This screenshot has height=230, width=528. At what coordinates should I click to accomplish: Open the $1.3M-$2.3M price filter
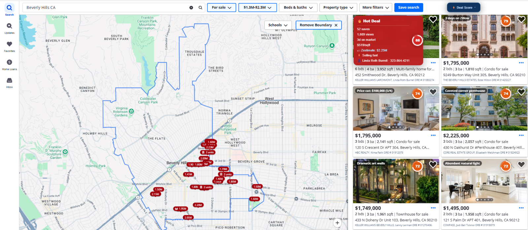coord(258,8)
